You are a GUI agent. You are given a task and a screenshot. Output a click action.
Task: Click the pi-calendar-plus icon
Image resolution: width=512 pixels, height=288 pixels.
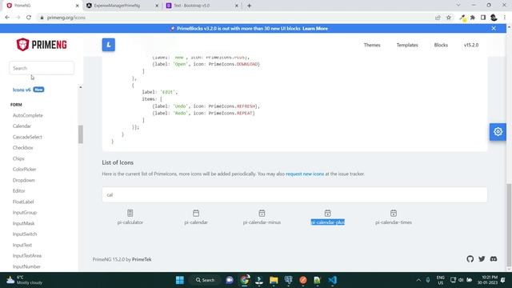pyautogui.click(x=327, y=213)
